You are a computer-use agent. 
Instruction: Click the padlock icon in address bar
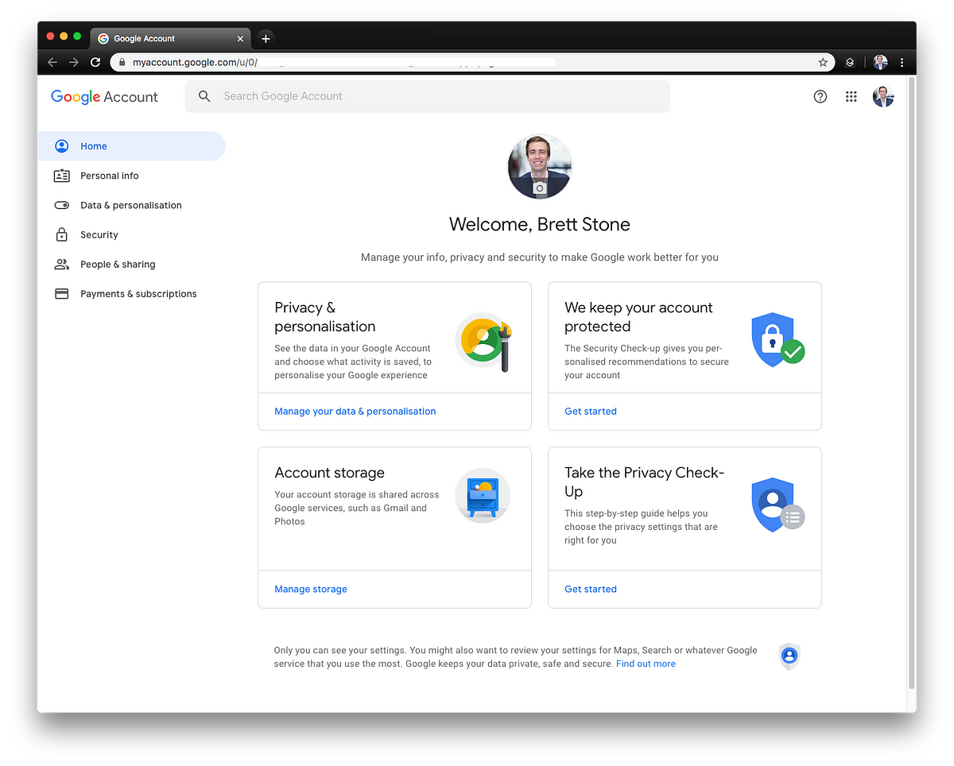122,62
